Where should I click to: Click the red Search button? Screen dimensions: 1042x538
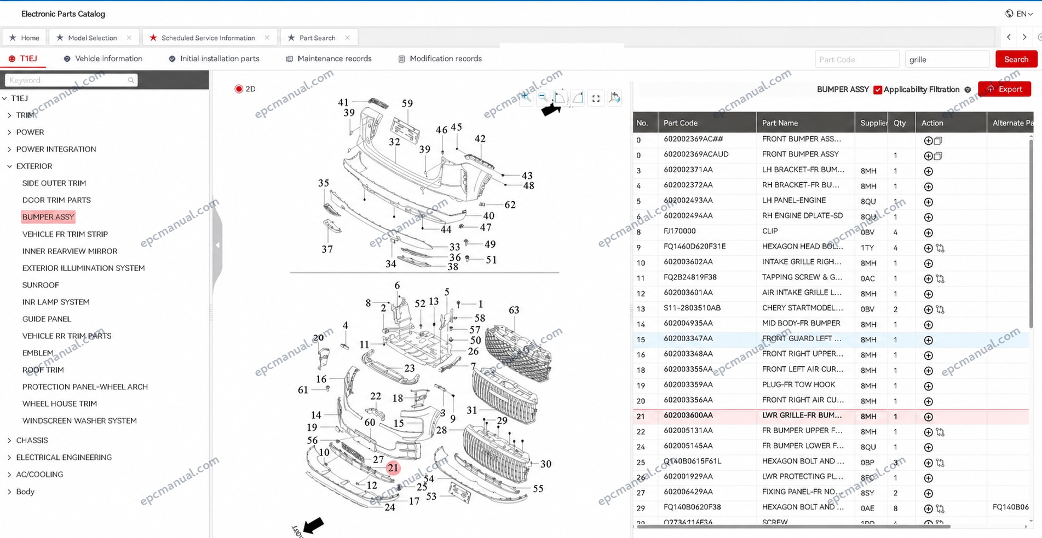coord(1016,59)
